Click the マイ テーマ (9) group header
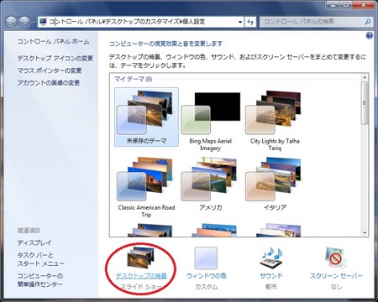This screenshot has height=302, width=378. [134, 79]
